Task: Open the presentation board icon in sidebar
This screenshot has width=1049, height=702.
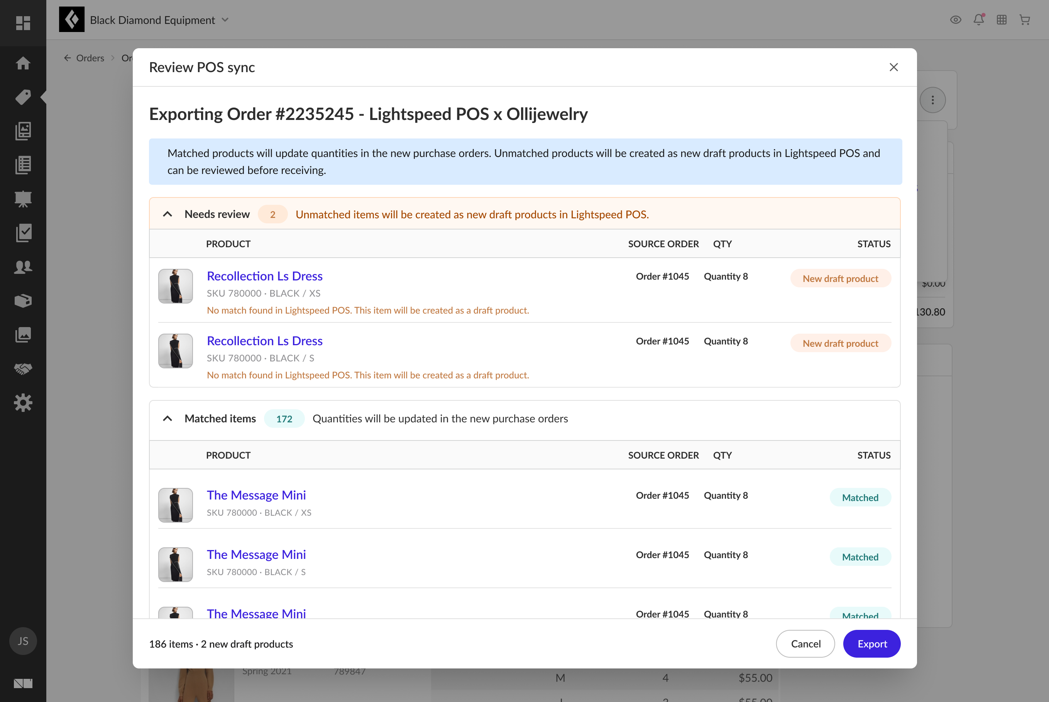Action: tap(23, 199)
